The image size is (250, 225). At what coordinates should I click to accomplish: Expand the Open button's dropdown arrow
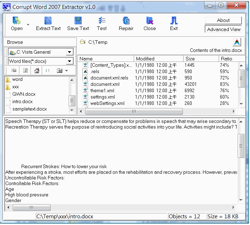point(28,24)
